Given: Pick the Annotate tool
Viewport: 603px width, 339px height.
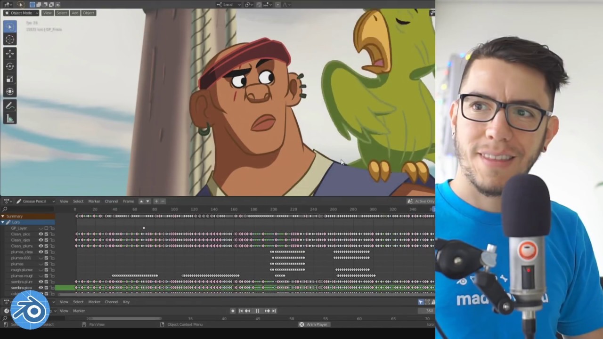Looking at the screenshot, I should [10, 106].
